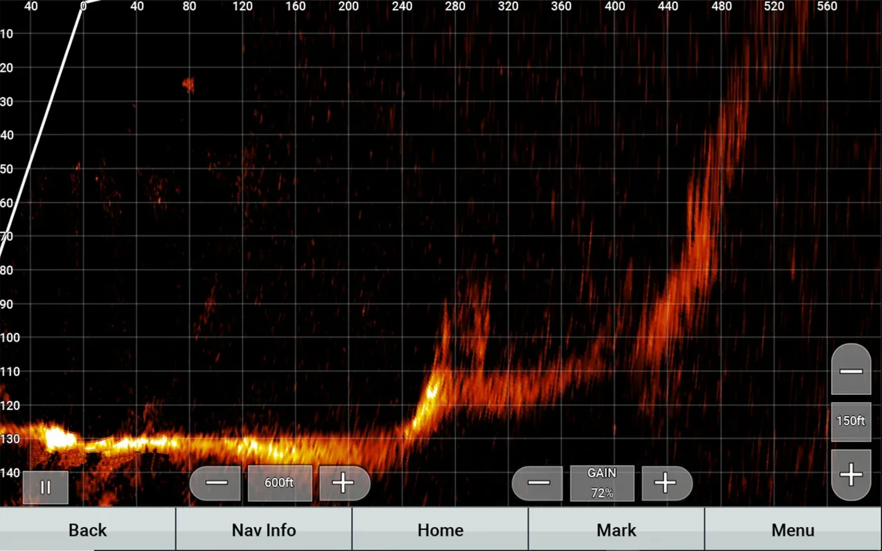Viewport: 882px width, 551px height.
Task: Tap the 600ft range readout
Action: (x=280, y=483)
